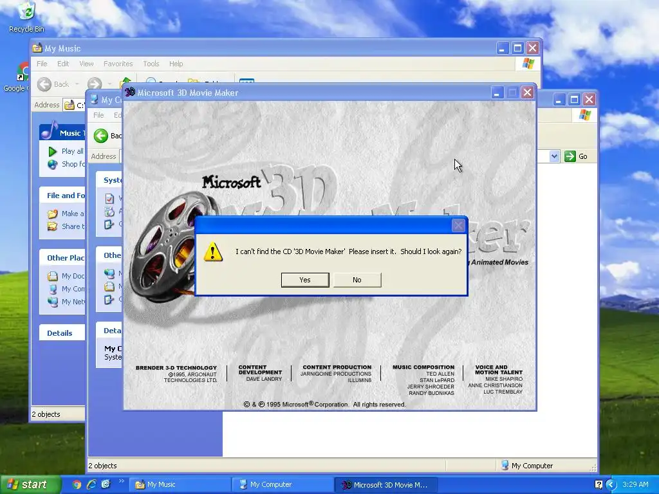Click the Google Chrome desktop shortcut
Viewport: 659px width, 494px height.
coord(17,78)
